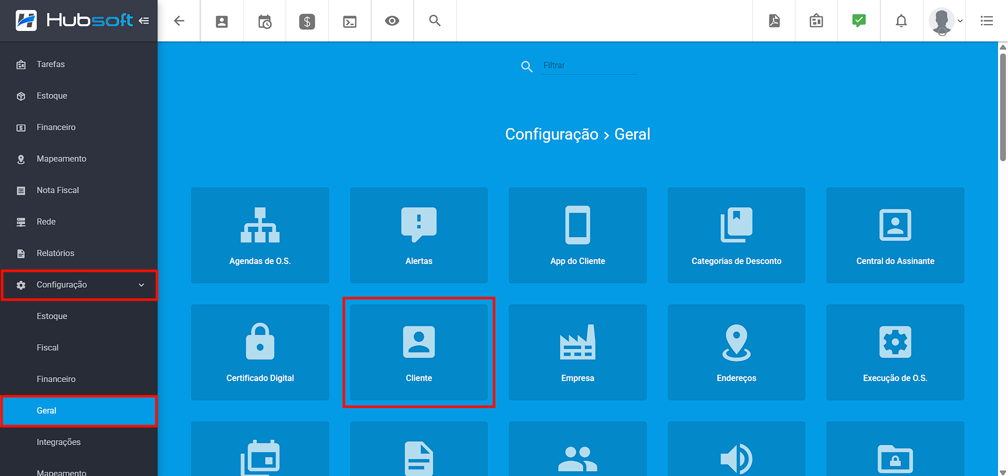The image size is (1008, 476).
Task: Click the eye view toolbar icon
Action: tap(392, 20)
